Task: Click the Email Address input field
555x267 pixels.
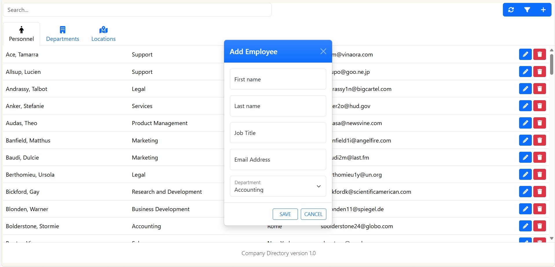Action: click(278, 160)
